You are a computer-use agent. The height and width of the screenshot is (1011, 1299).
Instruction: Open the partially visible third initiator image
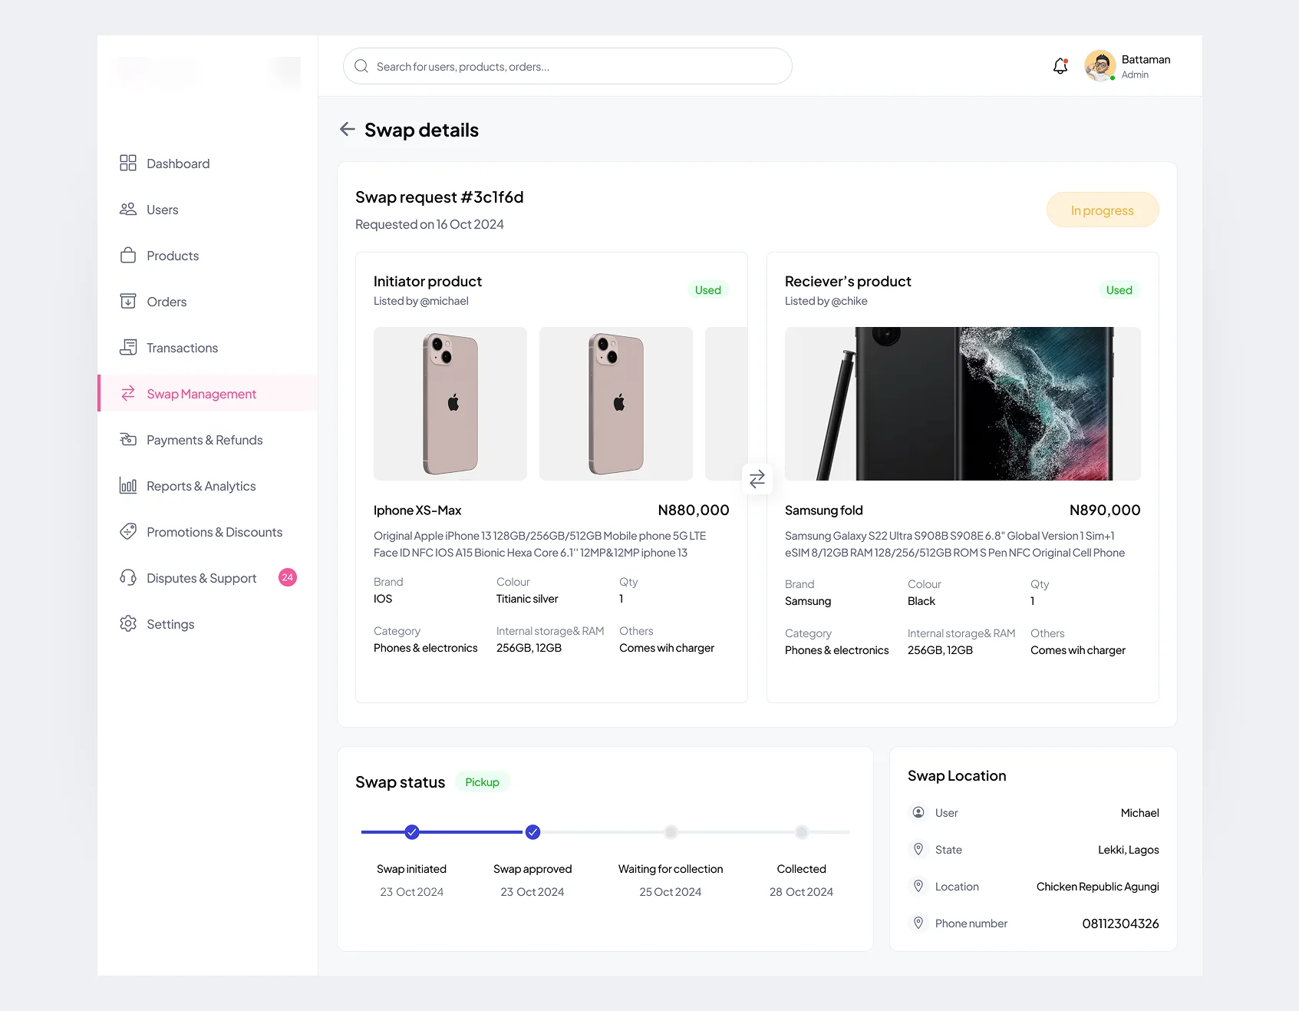726,404
